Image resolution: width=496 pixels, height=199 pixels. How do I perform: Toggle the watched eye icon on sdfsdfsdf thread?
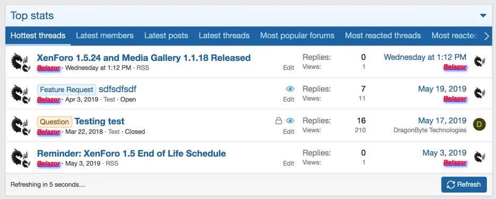pyautogui.click(x=290, y=89)
